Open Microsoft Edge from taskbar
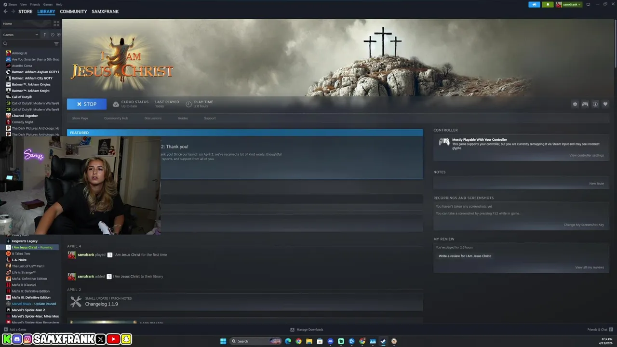617x347 pixels. (x=288, y=341)
